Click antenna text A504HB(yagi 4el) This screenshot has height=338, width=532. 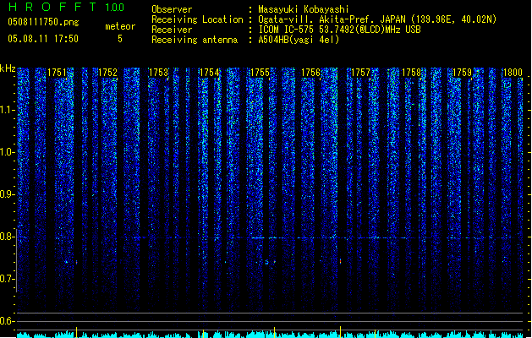(299, 40)
